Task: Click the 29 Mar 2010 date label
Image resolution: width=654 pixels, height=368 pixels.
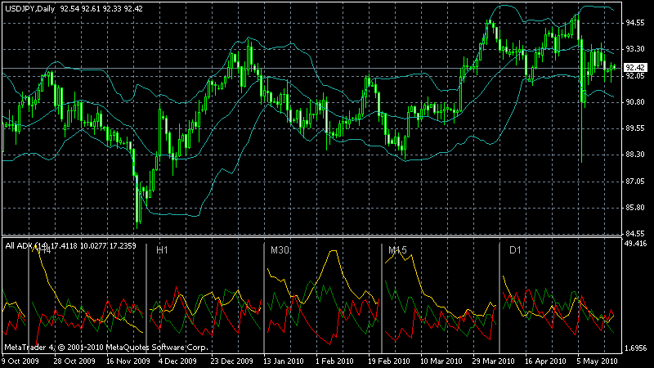Action: pyautogui.click(x=493, y=361)
